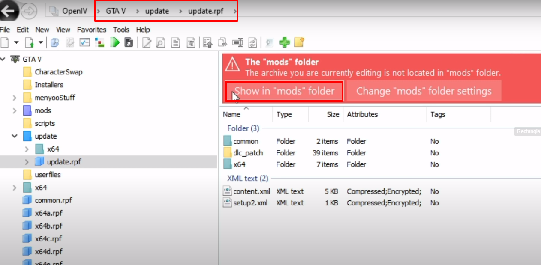
Task: Click the warning triangle in red banner
Action: point(233,64)
